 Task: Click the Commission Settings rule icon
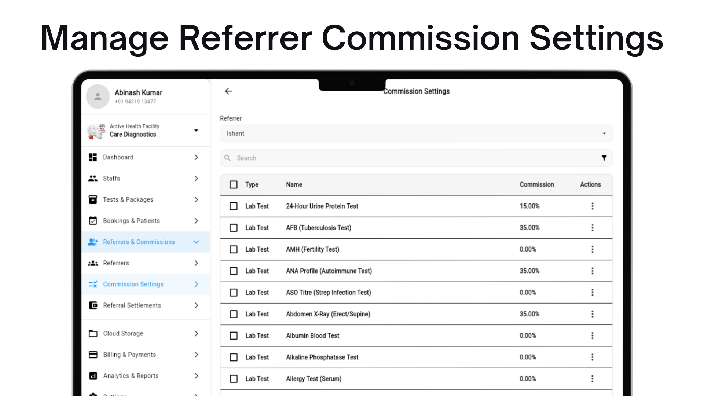click(93, 284)
